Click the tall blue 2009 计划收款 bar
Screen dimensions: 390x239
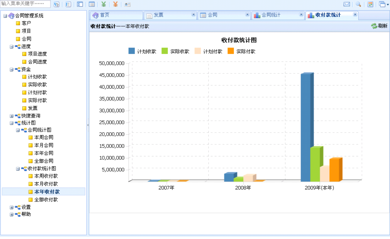[306, 127]
